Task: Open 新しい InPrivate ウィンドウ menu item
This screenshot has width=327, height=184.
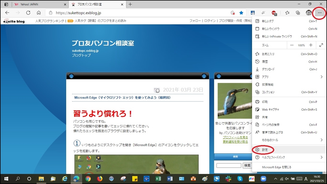Action: point(289,36)
